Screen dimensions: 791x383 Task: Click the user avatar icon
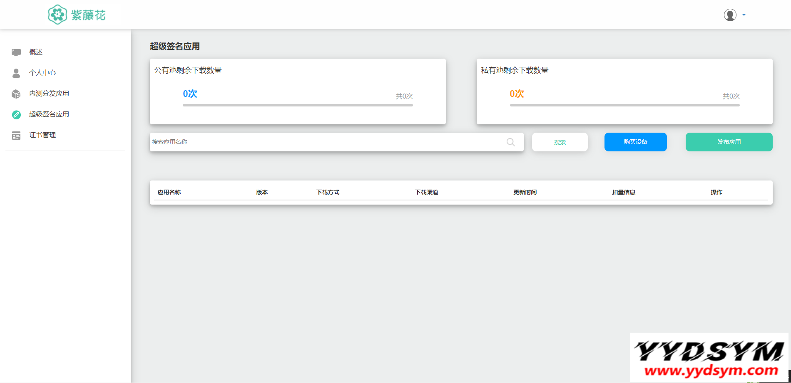(730, 15)
